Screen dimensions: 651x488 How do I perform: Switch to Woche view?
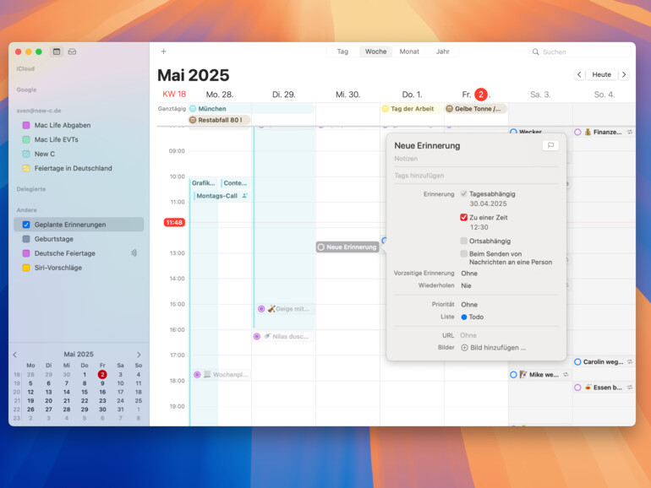coord(375,52)
